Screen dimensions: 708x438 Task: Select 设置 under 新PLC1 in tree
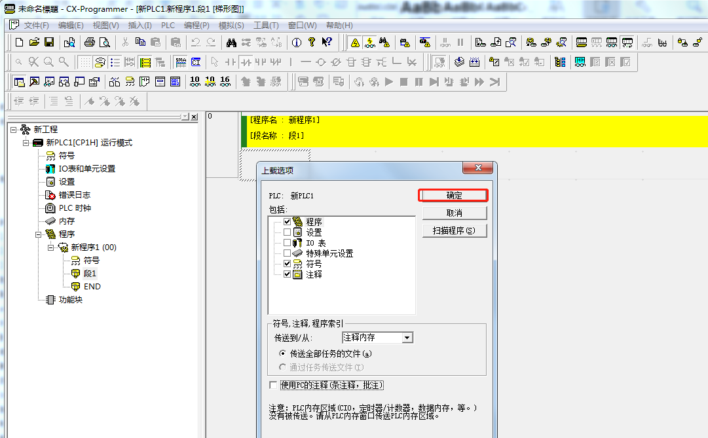point(66,182)
